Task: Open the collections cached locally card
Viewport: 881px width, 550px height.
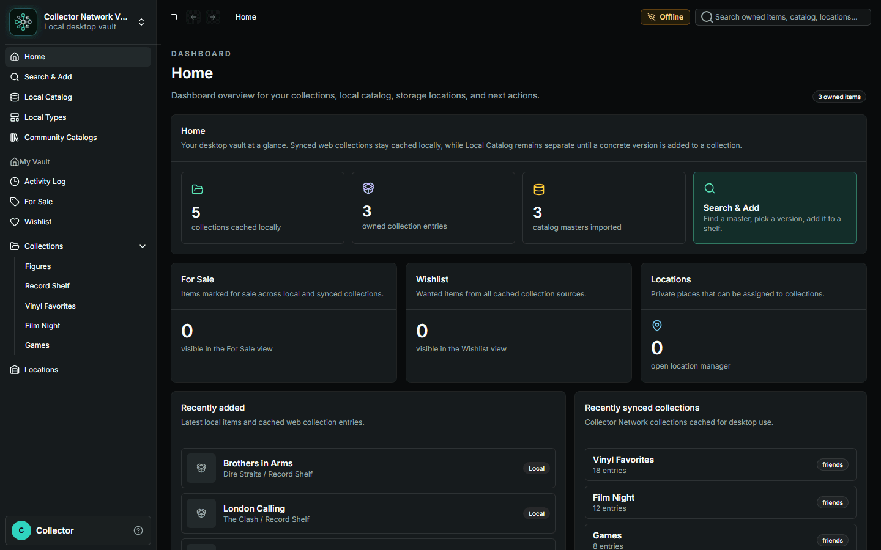Action: (262, 208)
